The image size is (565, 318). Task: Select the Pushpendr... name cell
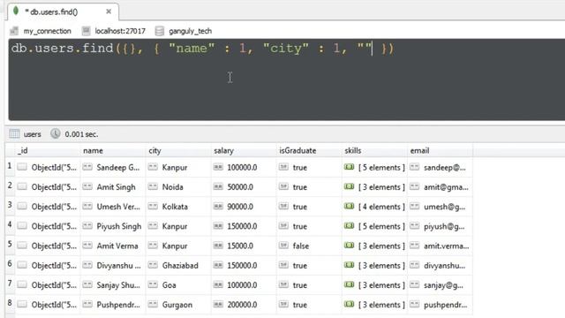(112, 305)
